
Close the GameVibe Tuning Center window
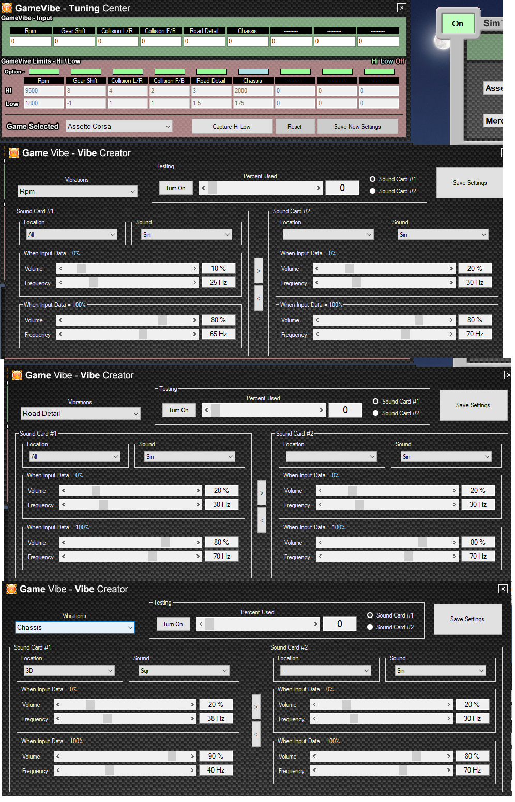[x=402, y=8]
